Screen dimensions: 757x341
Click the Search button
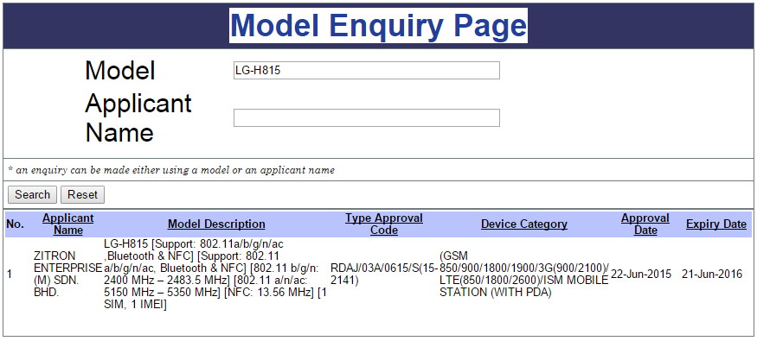point(32,194)
